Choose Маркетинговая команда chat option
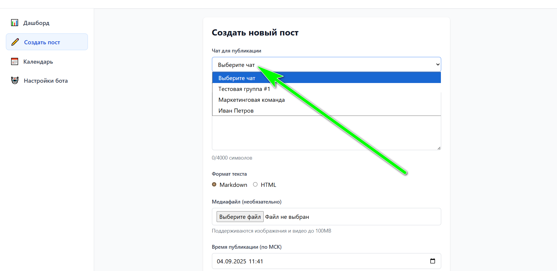The height and width of the screenshot is (271, 557). click(x=326, y=100)
